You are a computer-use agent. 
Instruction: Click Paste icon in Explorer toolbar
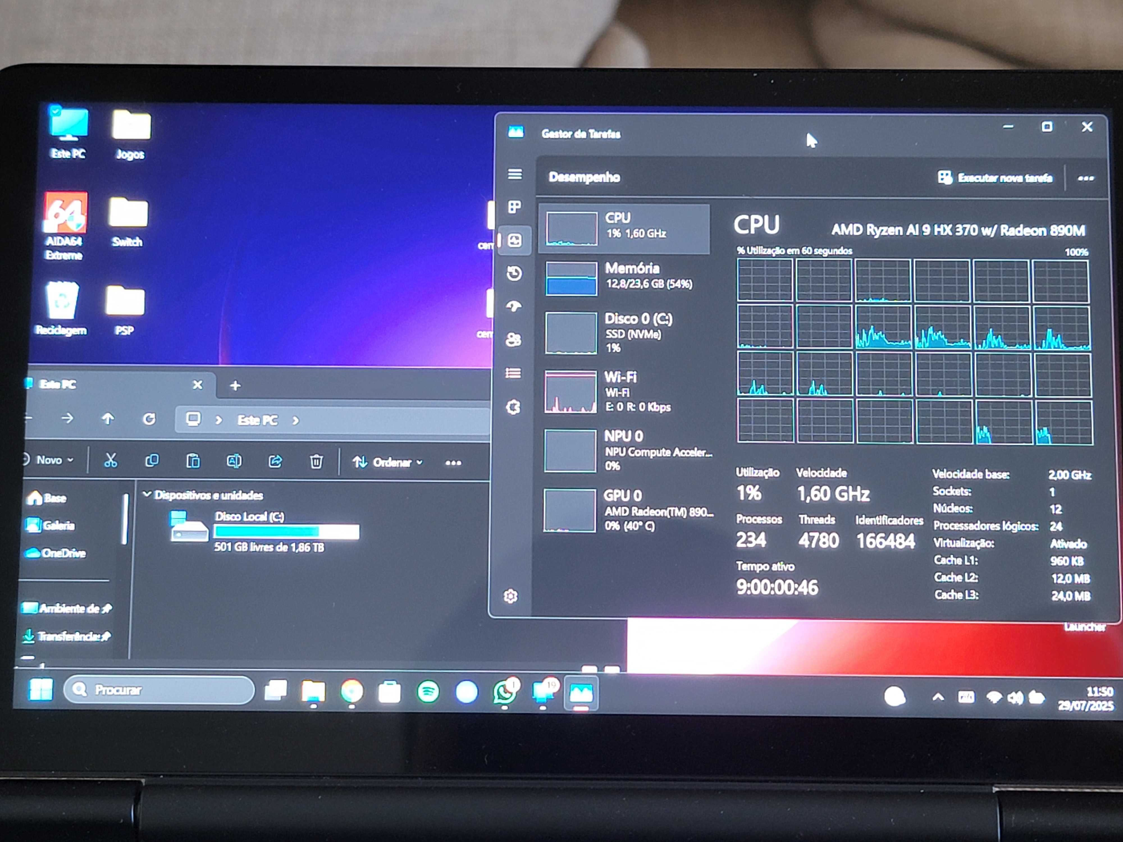(x=193, y=461)
